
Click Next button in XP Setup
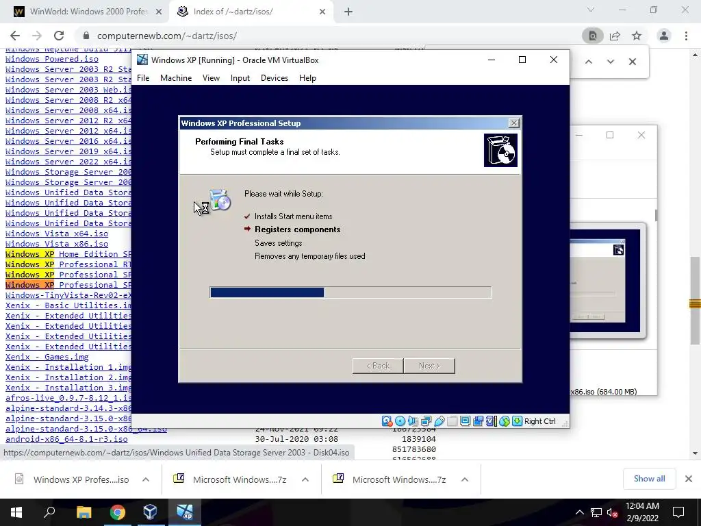tap(429, 366)
